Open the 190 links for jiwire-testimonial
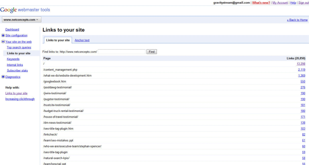Screen dimensions: 309x165 tap(303, 93)
